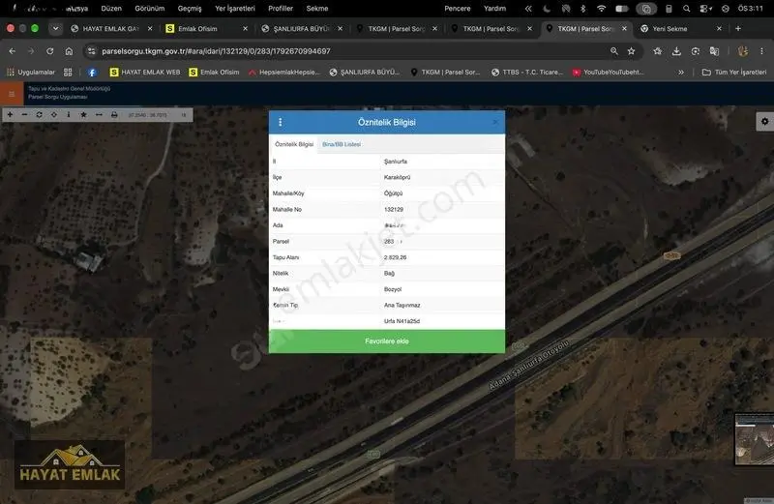Click Bluetooth icon in menu bar
The image size is (774, 504).
583,9
